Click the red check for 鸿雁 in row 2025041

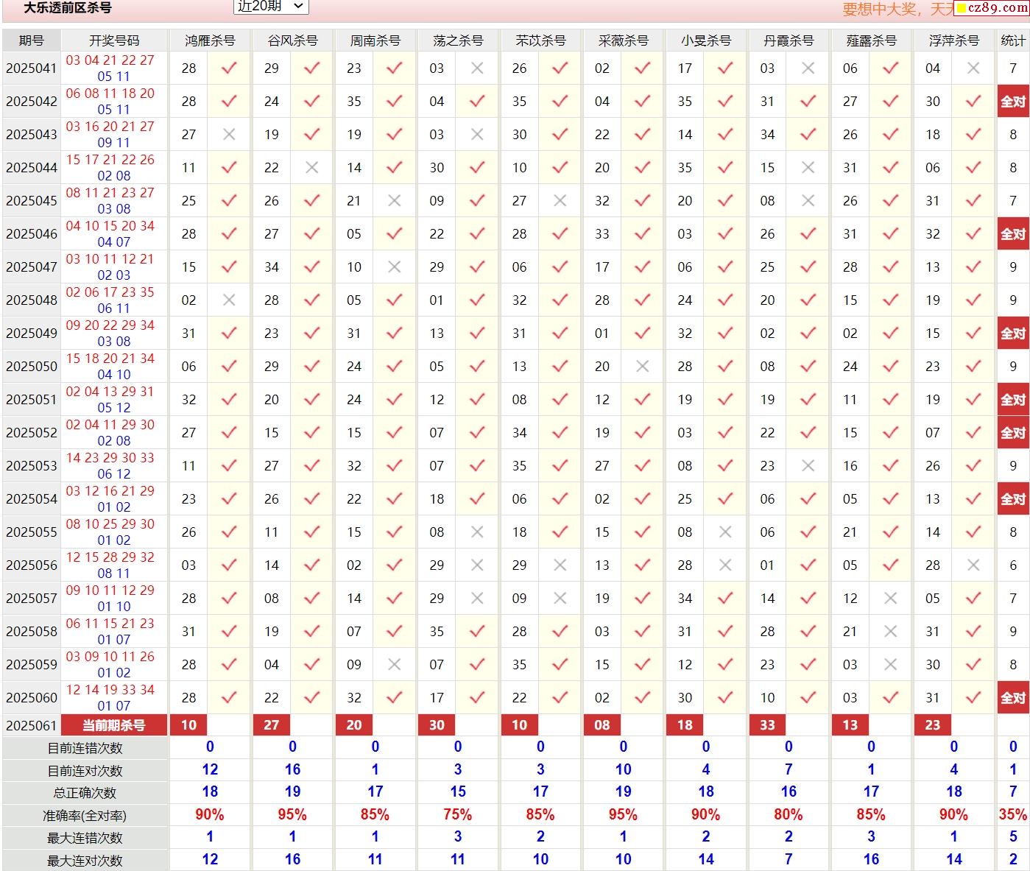(x=229, y=68)
